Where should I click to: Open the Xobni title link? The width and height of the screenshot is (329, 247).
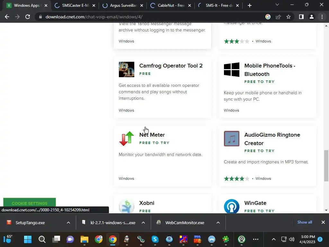[147, 203]
